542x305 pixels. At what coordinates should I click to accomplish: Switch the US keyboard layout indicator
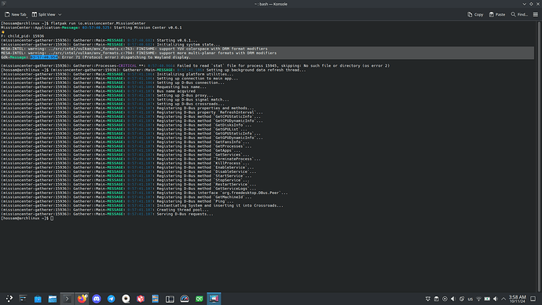pyautogui.click(x=470, y=299)
